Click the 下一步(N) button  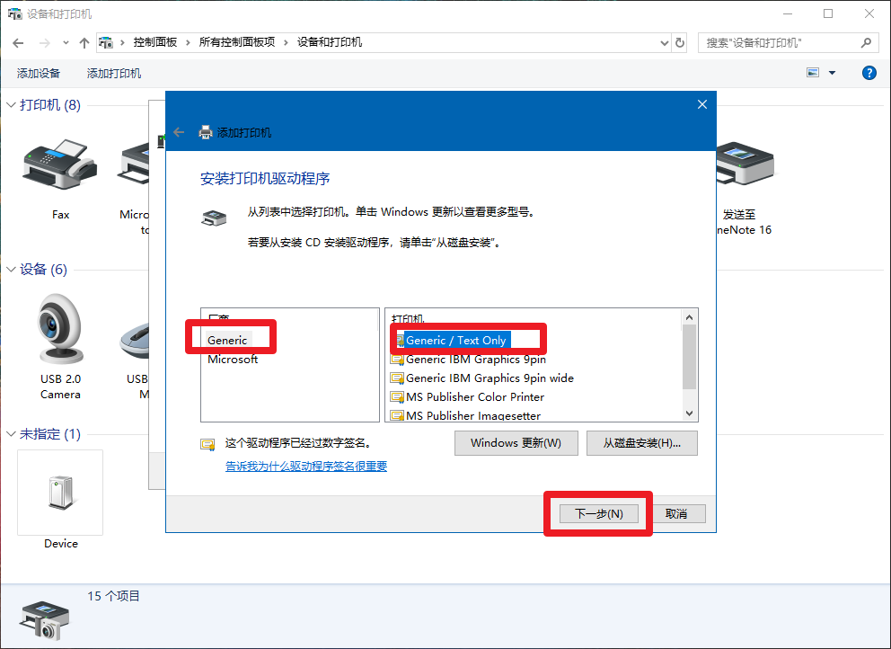coord(597,513)
